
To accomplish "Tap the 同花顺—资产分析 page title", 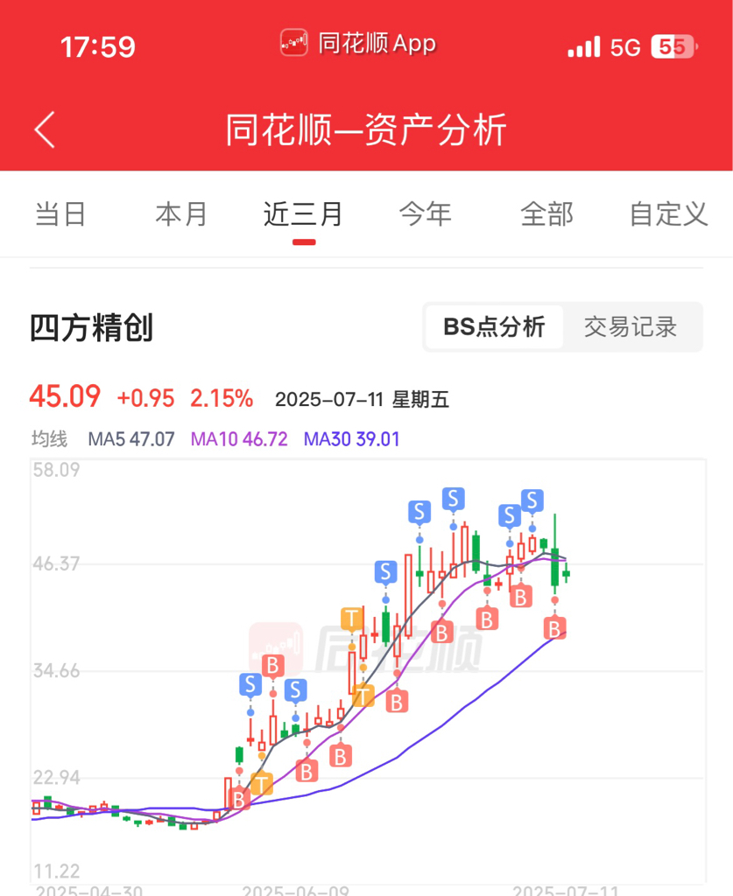I will (x=366, y=129).
